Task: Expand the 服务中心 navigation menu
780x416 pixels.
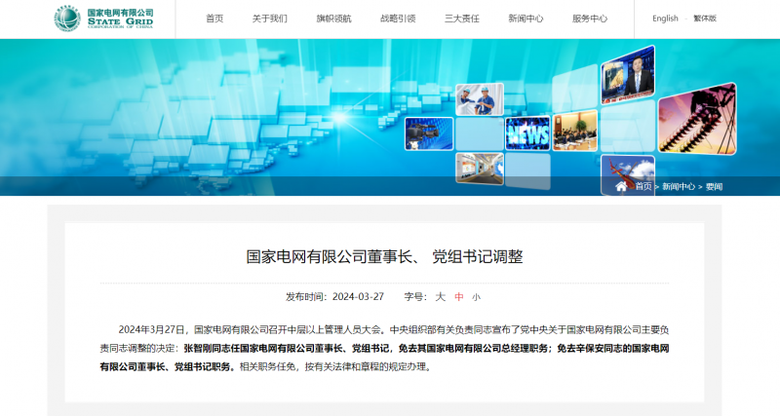Action: 589,19
